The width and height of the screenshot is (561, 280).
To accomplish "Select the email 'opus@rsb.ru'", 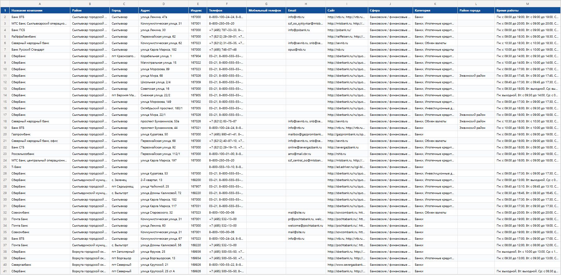I will tap(306, 50).
